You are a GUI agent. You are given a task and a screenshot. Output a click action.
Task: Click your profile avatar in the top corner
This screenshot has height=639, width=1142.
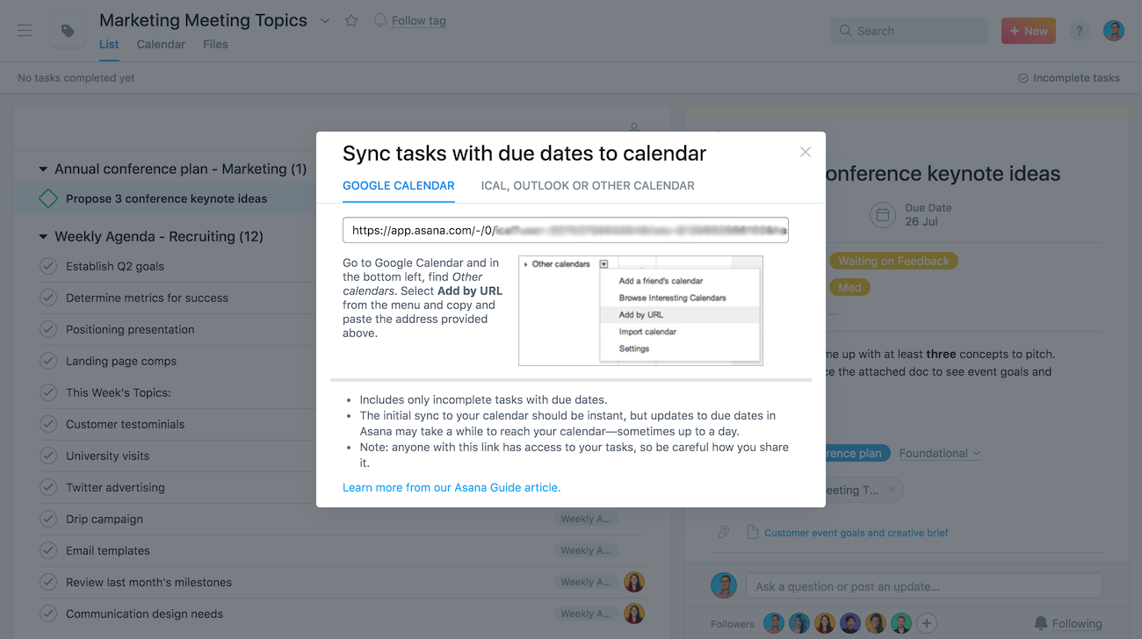[x=1113, y=30]
